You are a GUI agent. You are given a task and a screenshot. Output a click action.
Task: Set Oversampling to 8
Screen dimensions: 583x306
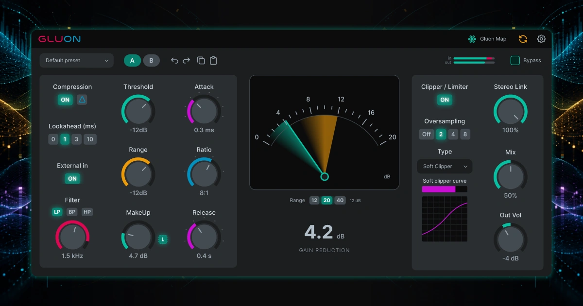point(465,135)
